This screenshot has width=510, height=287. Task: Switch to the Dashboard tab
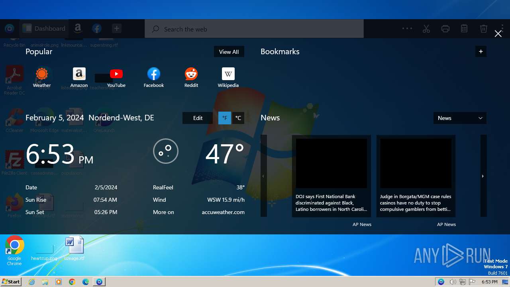click(x=44, y=28)
